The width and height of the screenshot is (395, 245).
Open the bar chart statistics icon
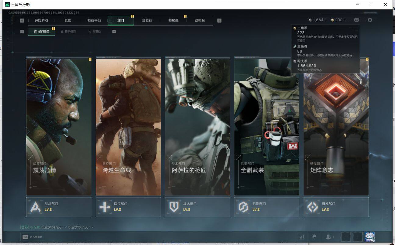point(301,237)
